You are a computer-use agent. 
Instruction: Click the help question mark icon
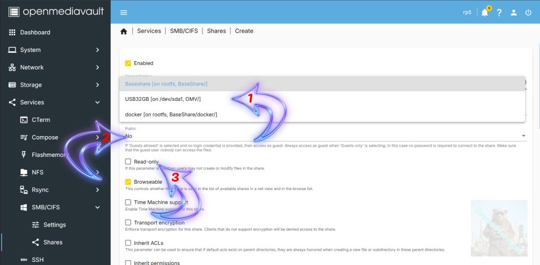(499, 12)
